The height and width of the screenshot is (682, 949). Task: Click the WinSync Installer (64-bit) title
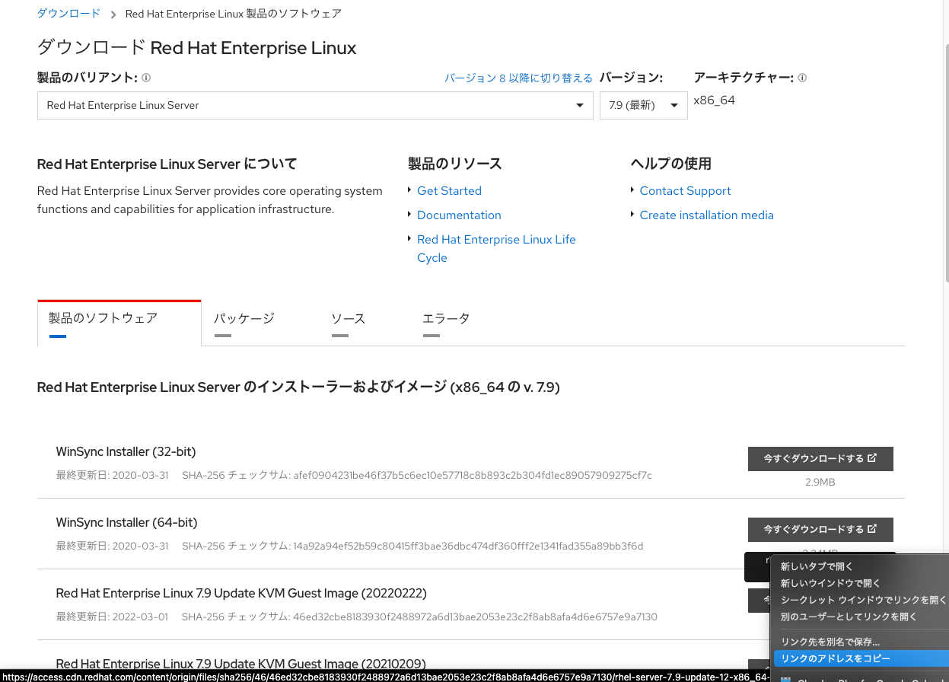pyautogui.click(x=126, y=523)
